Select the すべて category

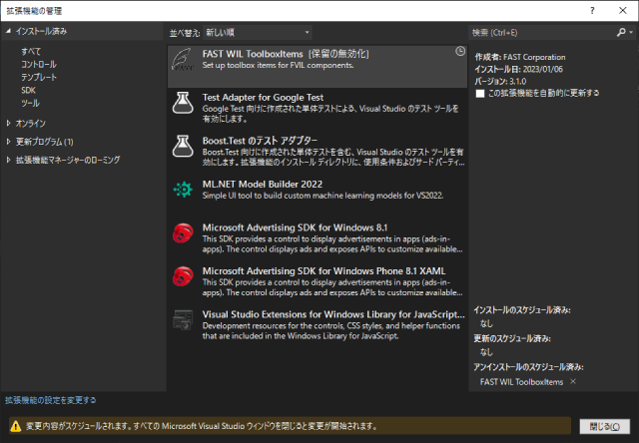coord(31,52)
